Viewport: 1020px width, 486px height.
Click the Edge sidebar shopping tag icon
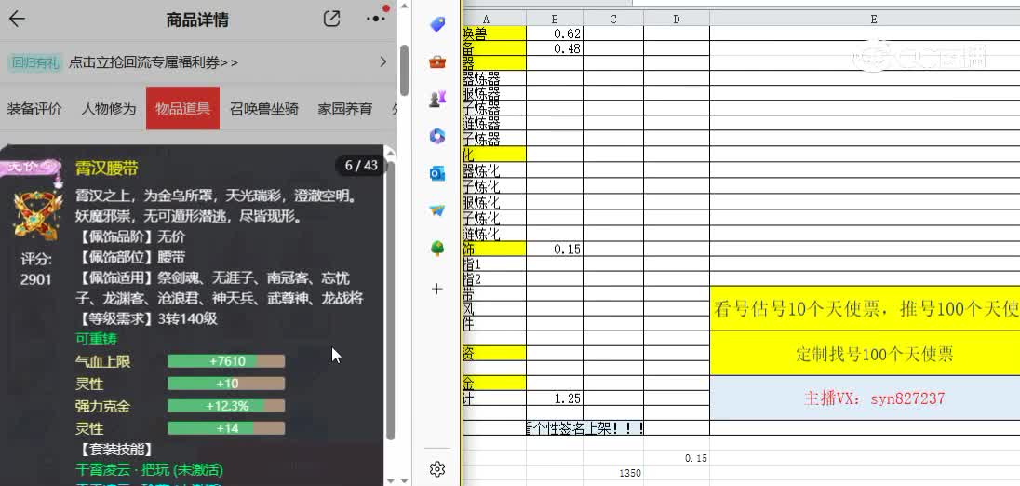pyautogui.click(x=437, y=25)
